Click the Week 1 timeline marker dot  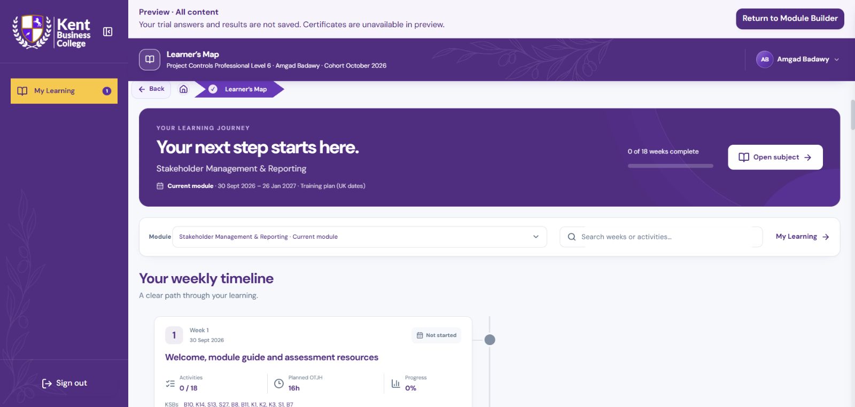(x=489, y=340)
